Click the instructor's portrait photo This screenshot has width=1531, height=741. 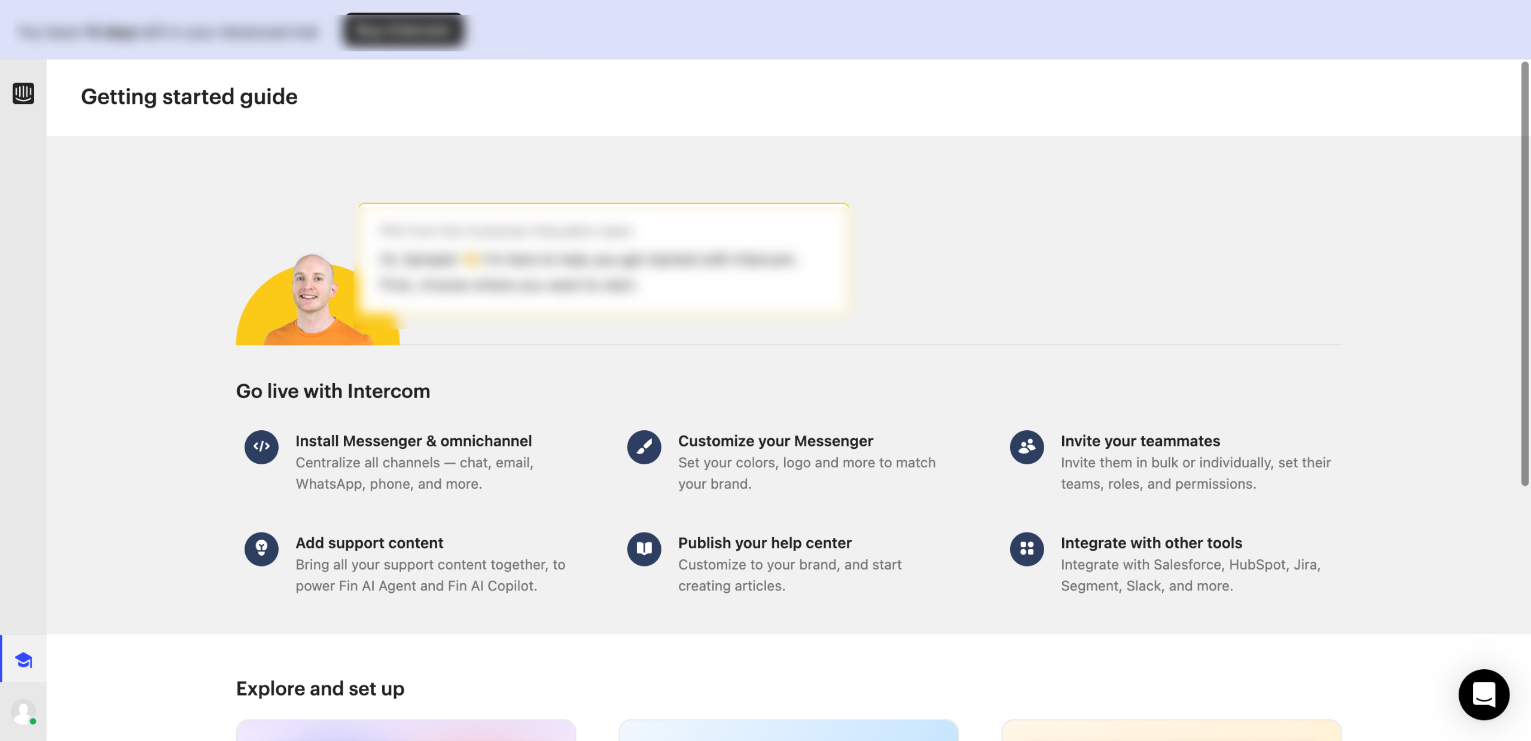pos(313,293)
